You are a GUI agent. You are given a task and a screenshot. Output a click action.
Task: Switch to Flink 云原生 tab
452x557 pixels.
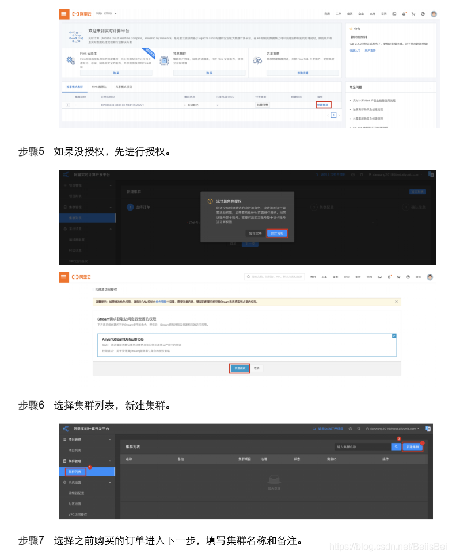pyautogui.click(x=99, y=87)
